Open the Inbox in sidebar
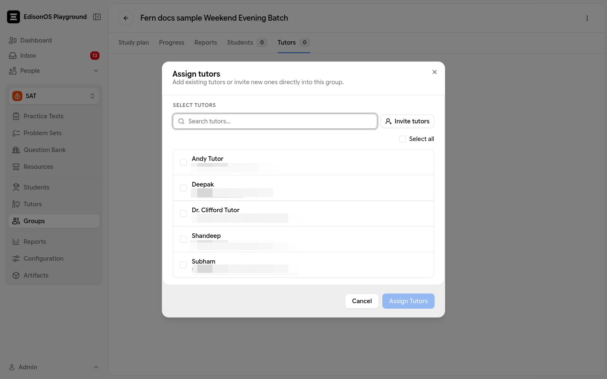 (54, 56)
